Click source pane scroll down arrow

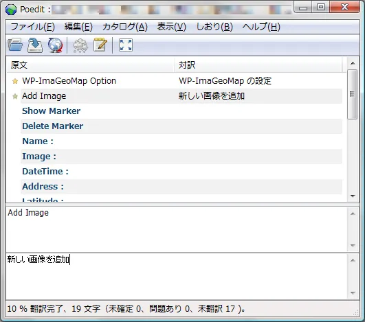(x=353, y=246)
